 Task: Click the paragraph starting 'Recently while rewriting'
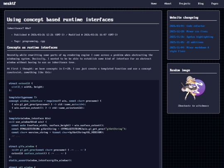tap(80, 59)
